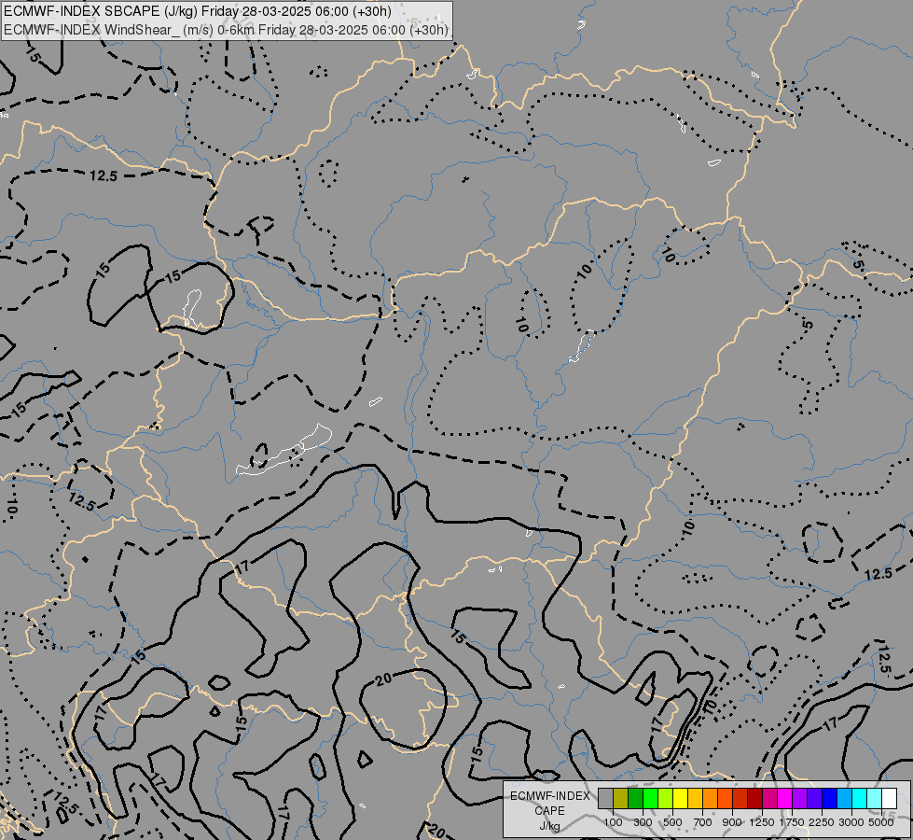Select the bright magenta swatch left of 1750

(x=784, y=798)
